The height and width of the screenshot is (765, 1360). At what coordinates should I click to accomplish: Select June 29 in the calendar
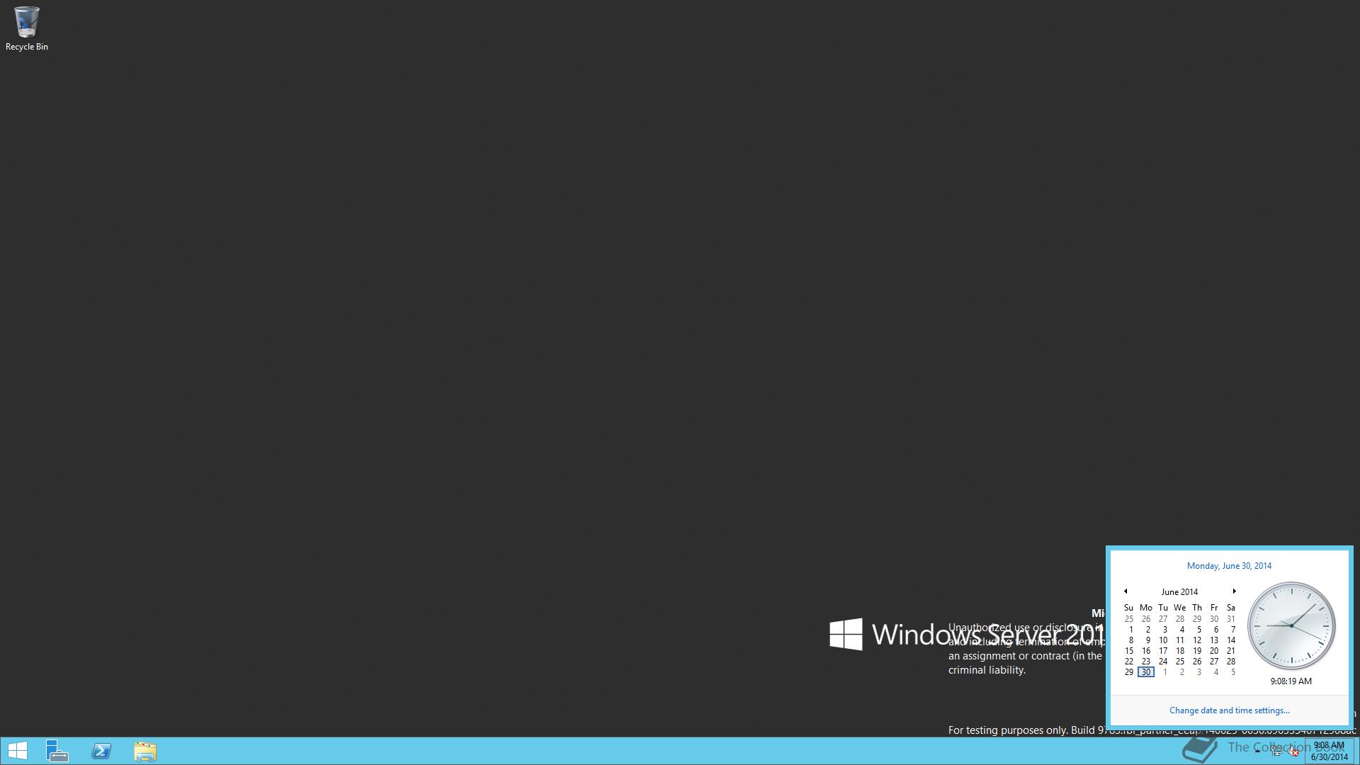(1128, 672)
